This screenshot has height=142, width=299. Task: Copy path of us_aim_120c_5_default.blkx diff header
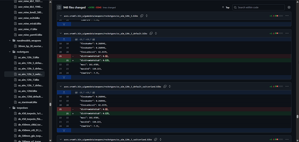(x=151, y=33)
